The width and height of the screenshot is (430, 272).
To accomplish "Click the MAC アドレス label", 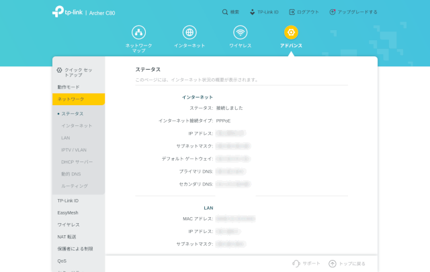I will pyautogui.click(x=198, y=218).
